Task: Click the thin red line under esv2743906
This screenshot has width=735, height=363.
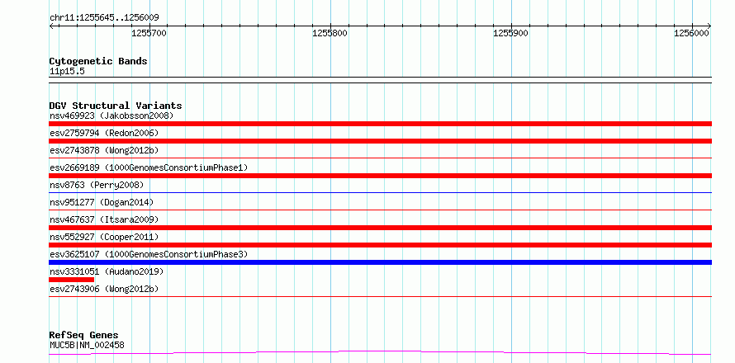Action: point(380,296)
